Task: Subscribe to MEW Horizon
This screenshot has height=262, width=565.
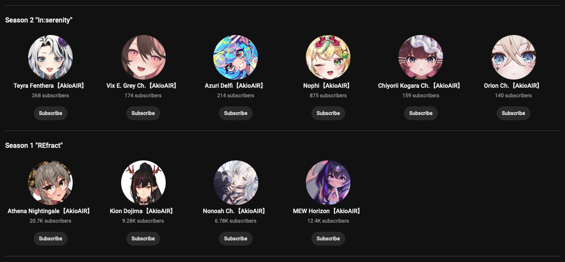Action: (x=328, y=239)
